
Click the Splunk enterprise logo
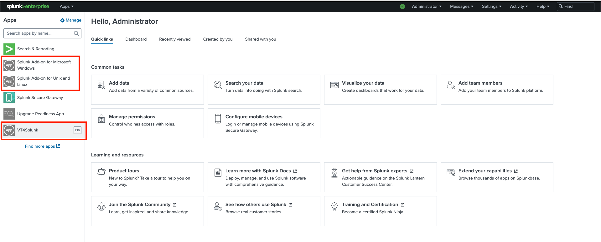[x=28, y=6]
